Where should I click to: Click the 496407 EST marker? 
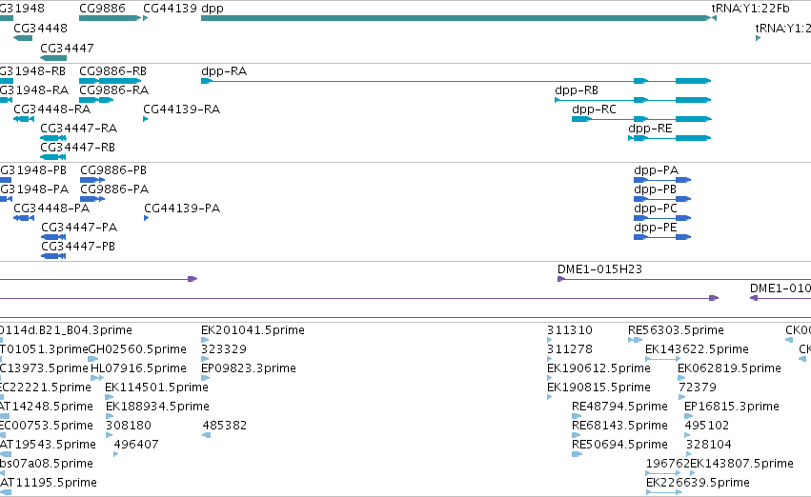click(116, 455)
